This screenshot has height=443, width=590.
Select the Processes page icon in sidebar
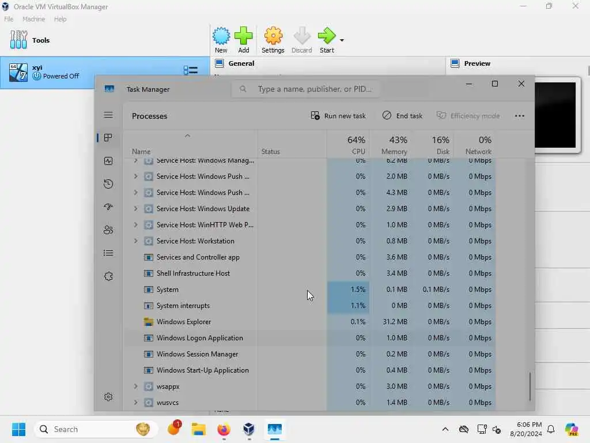click(108, 138)
